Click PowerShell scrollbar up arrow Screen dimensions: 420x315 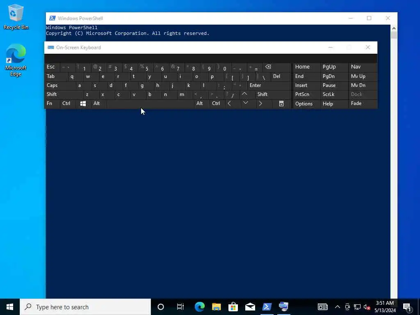point(394,28)
